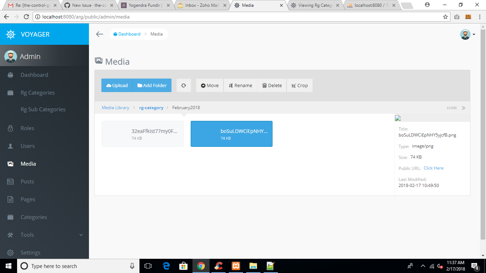Refresh the media library
The height and width of the screenshot is (273, 486).
click(184, 85)
